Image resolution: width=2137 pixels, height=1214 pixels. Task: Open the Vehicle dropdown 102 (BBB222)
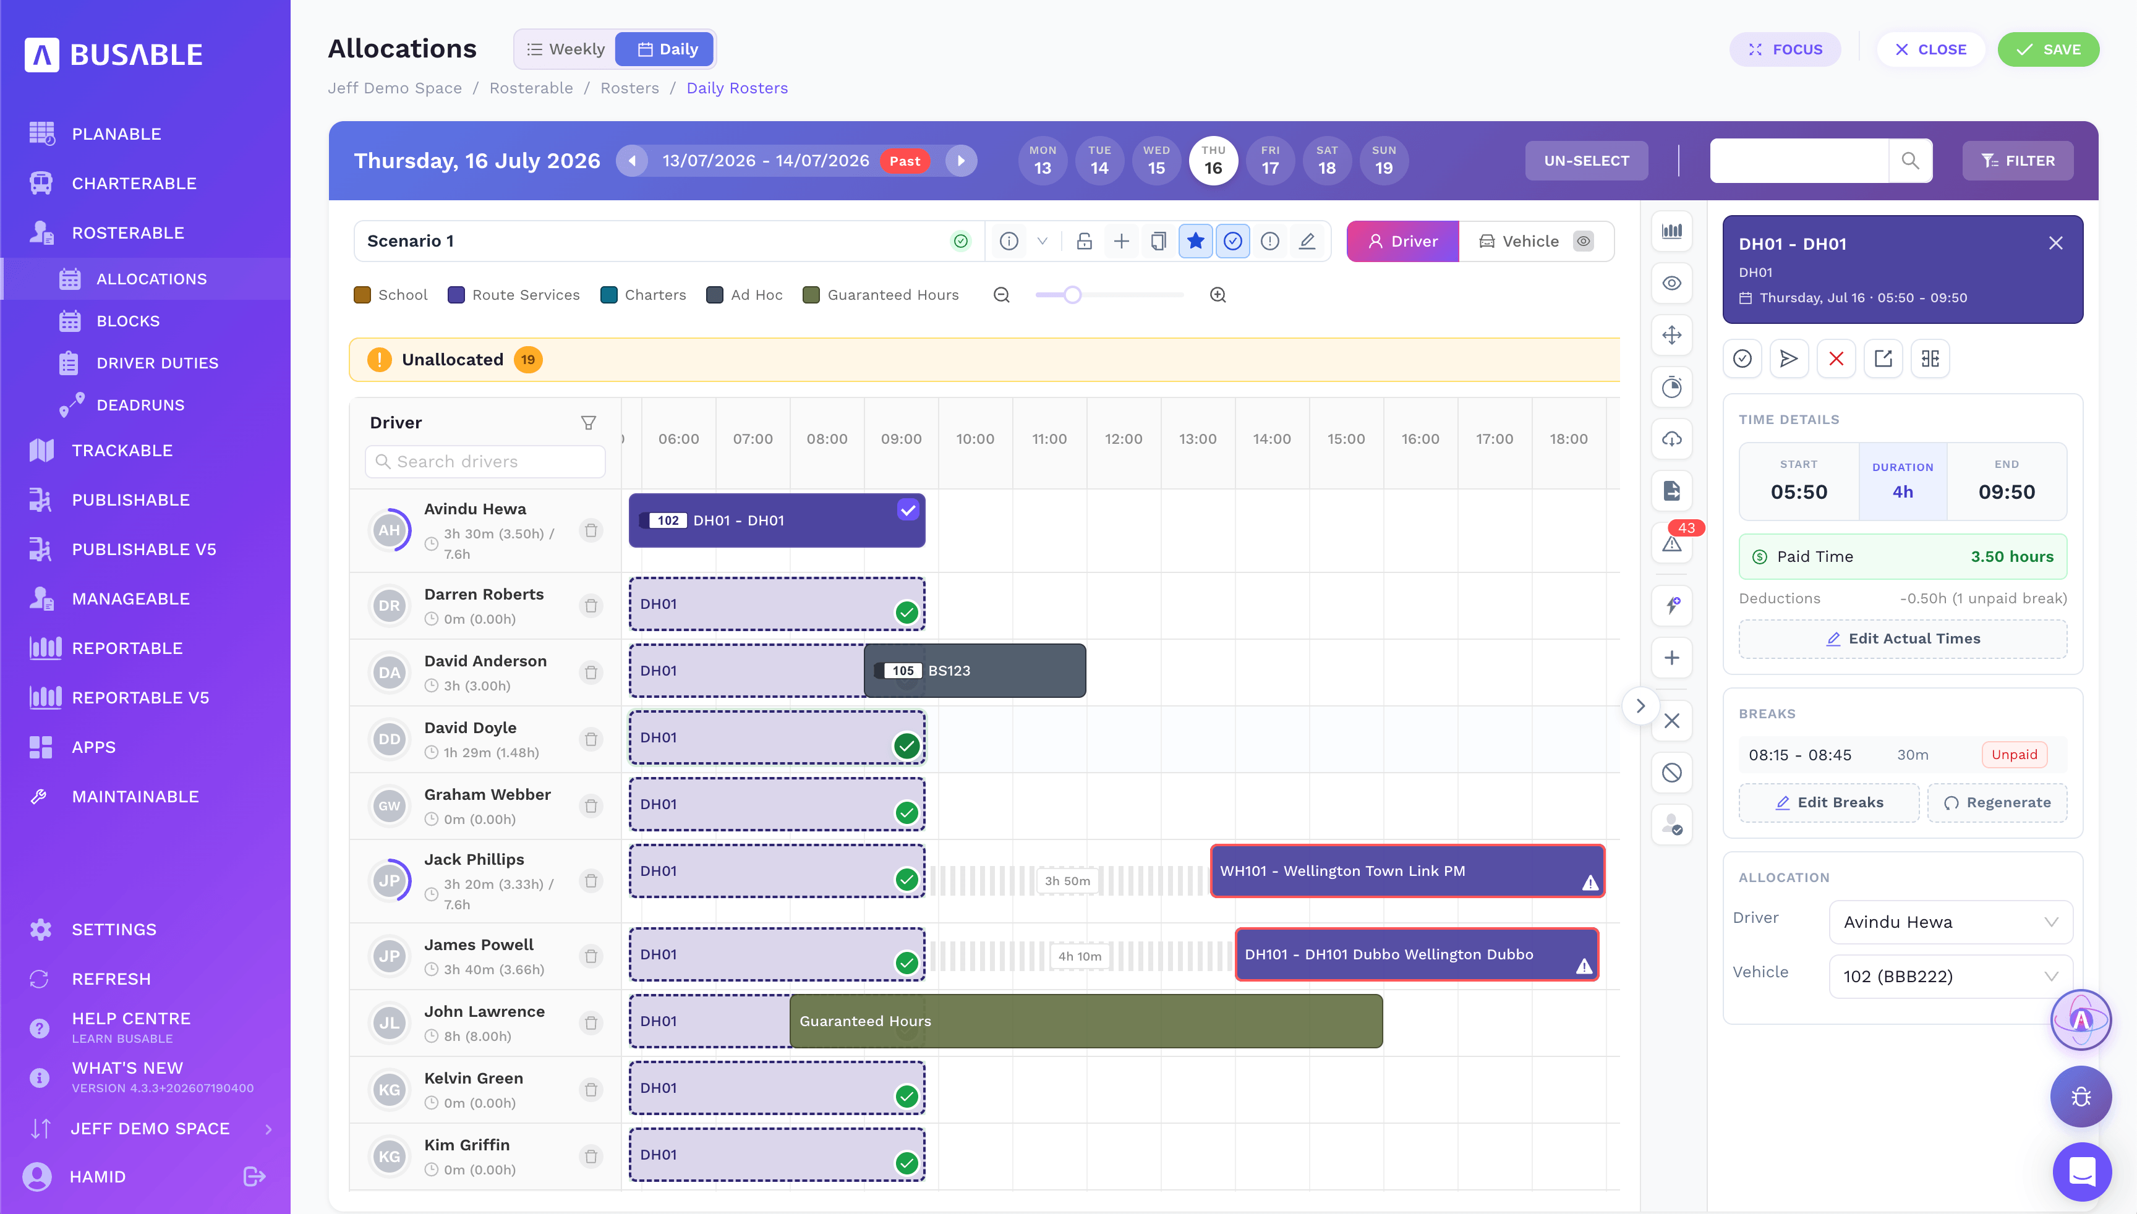1950,977
